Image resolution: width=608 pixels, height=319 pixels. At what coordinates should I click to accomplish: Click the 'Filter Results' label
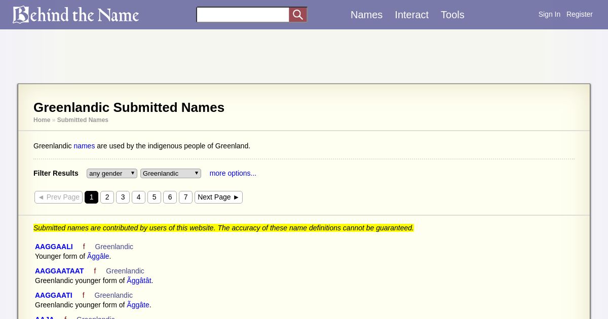coord(56,173)
